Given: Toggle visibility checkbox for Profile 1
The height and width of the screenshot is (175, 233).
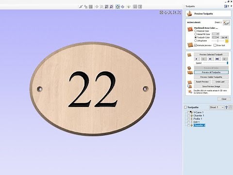Looking at the screenshot, I should [x=188, y=119].
